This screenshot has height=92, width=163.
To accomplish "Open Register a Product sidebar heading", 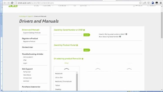I will (x=30, y=39).
